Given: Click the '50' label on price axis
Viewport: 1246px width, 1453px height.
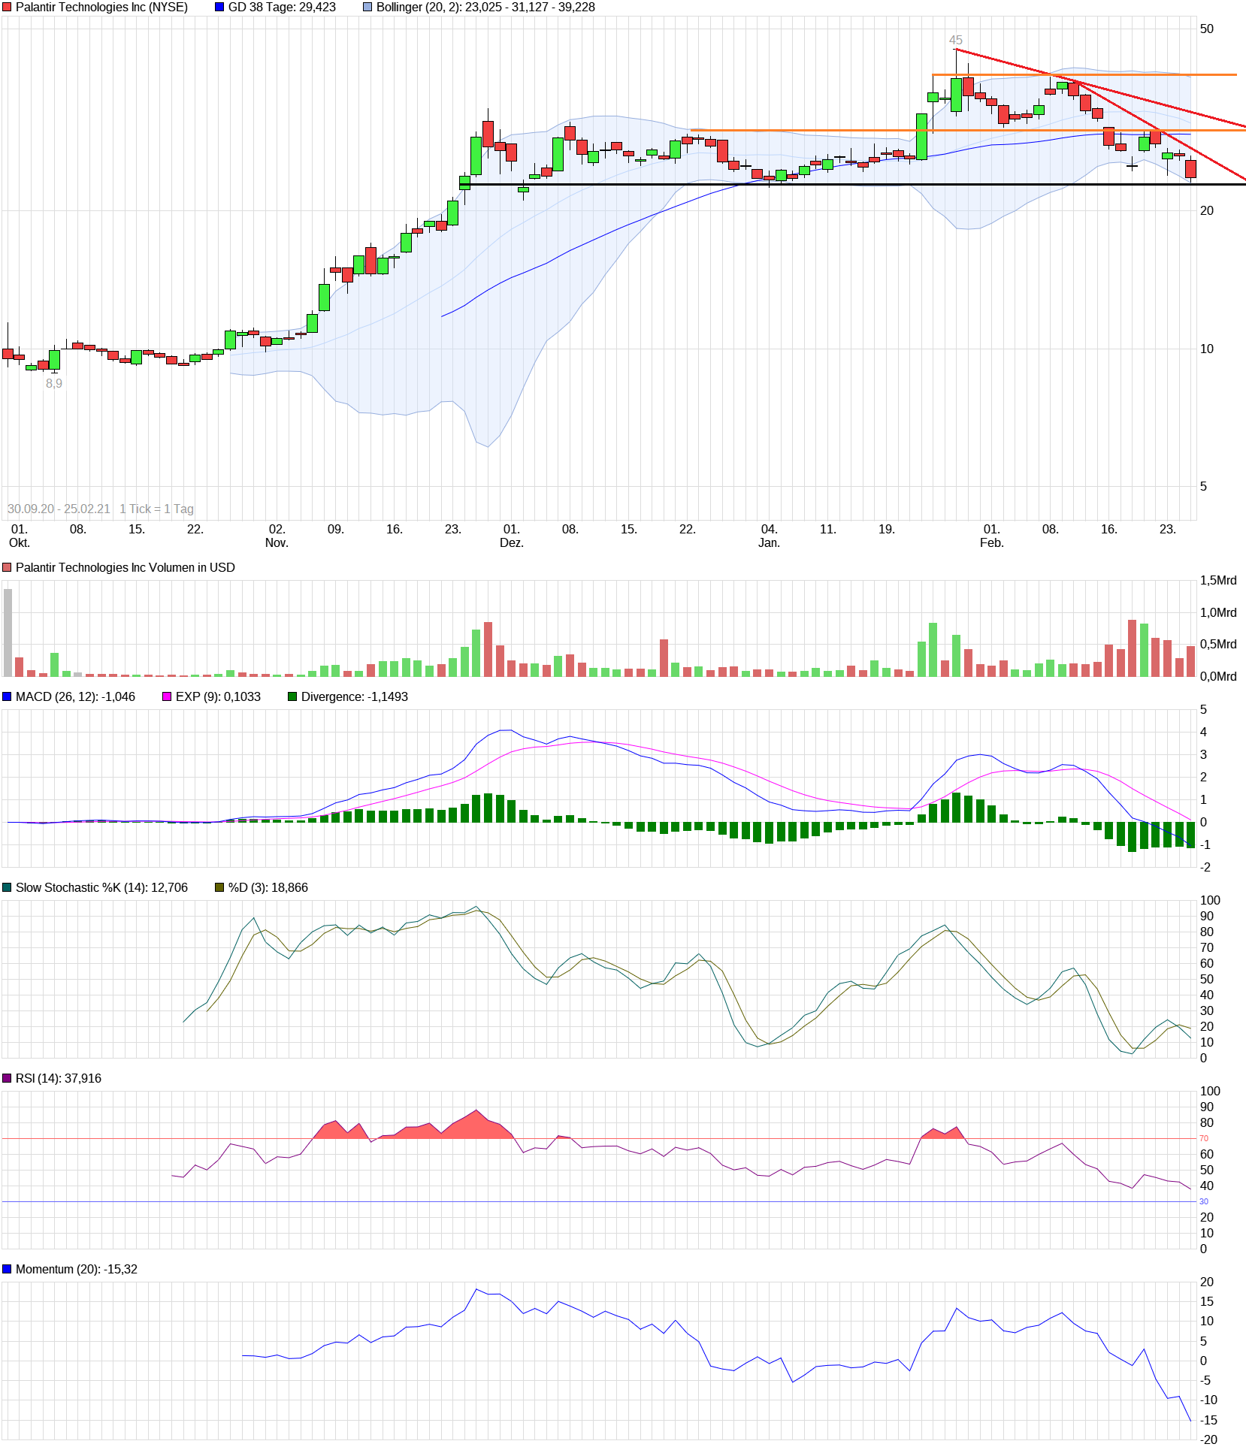Looking at the screenshot, I should [1207, 29].
